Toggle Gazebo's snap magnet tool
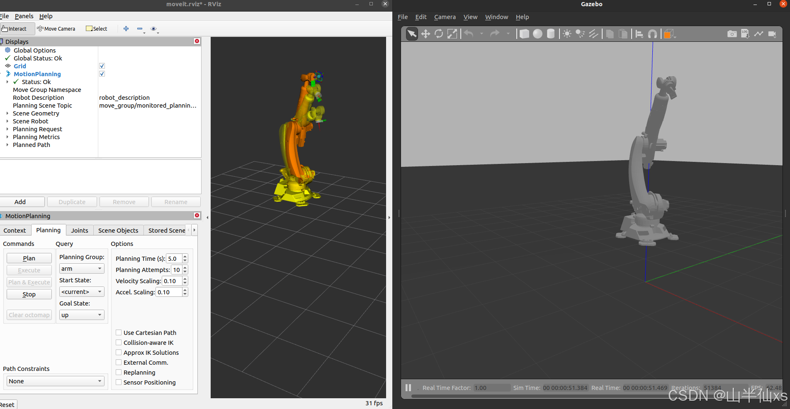The image size is (790, 409). 652,34
